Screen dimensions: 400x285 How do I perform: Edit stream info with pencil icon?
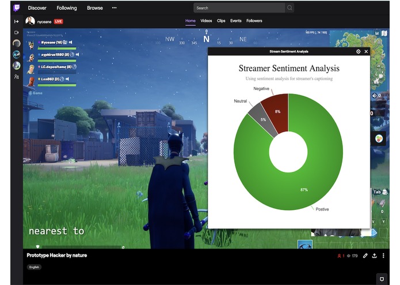pos(365,256)
